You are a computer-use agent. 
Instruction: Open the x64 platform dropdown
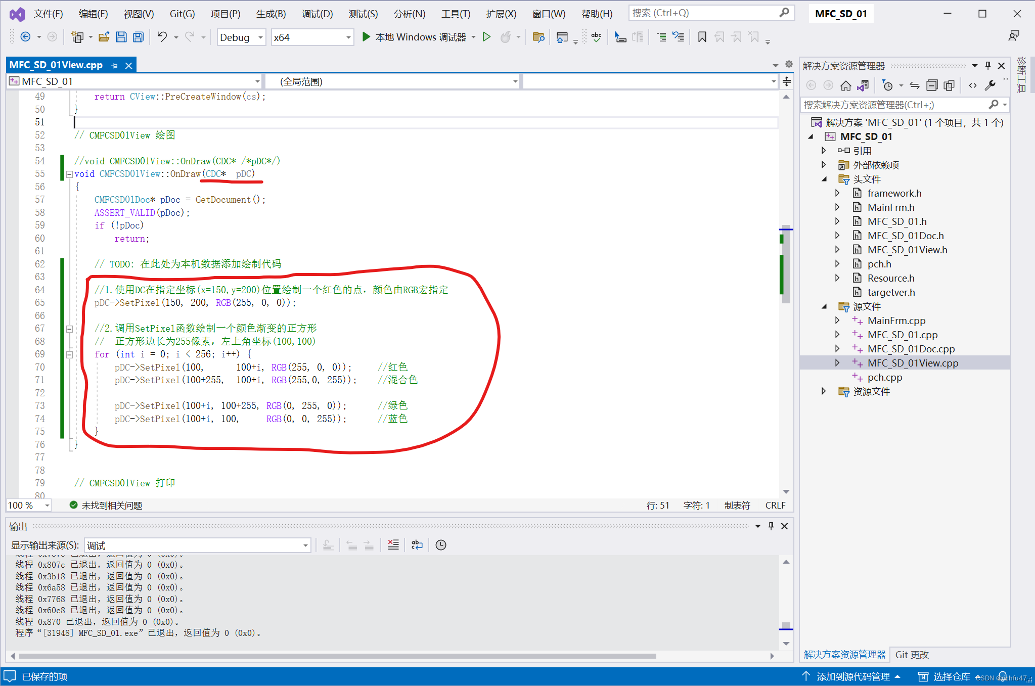348,37
